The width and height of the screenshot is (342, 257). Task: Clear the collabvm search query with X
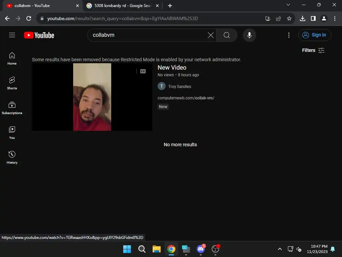(210, 35)
